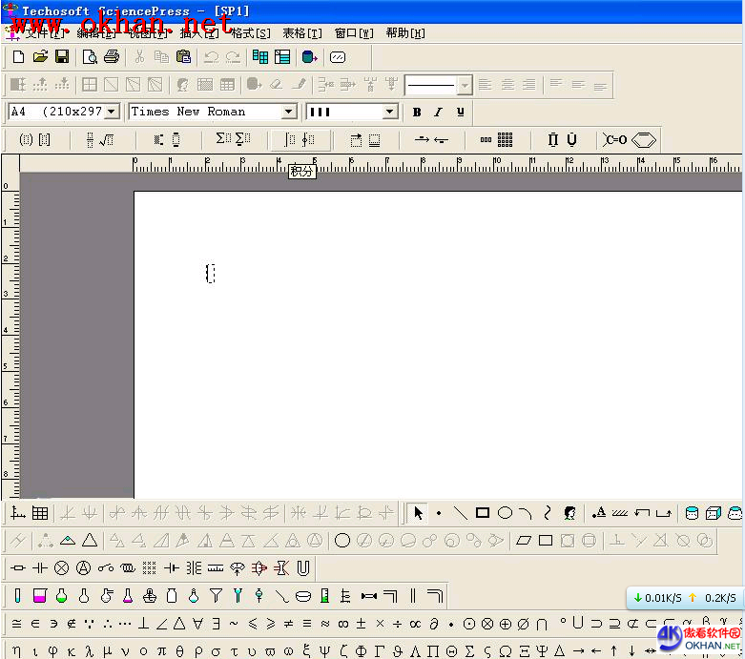Paste from clipboard with the clipboard icon
Image resolution: width=745 pixels, height=659 pixels.
point(183,57)
